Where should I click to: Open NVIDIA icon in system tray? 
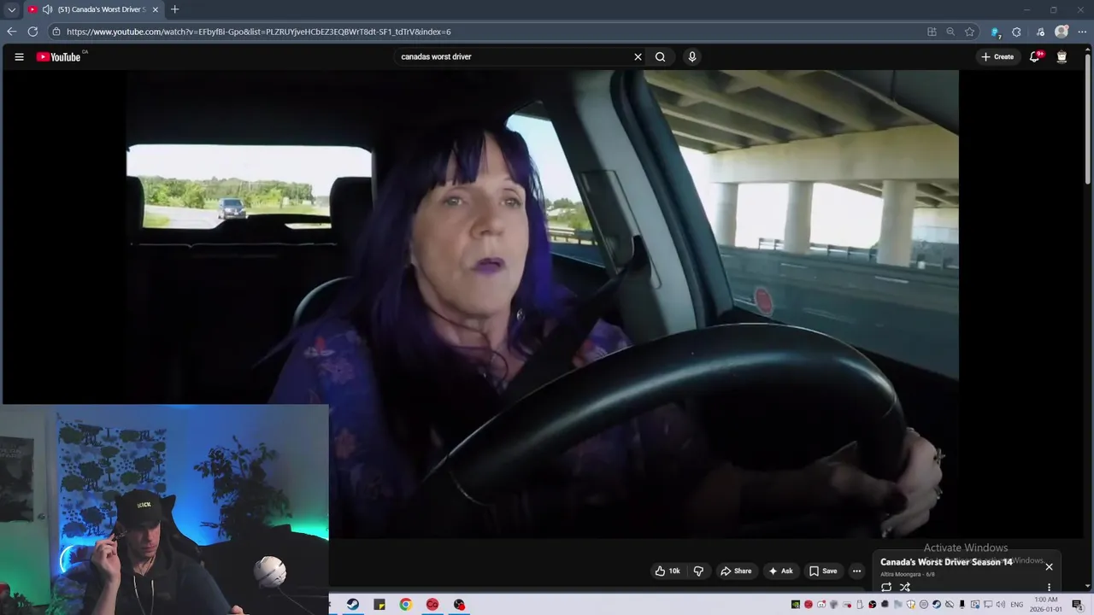pos(795,605)
